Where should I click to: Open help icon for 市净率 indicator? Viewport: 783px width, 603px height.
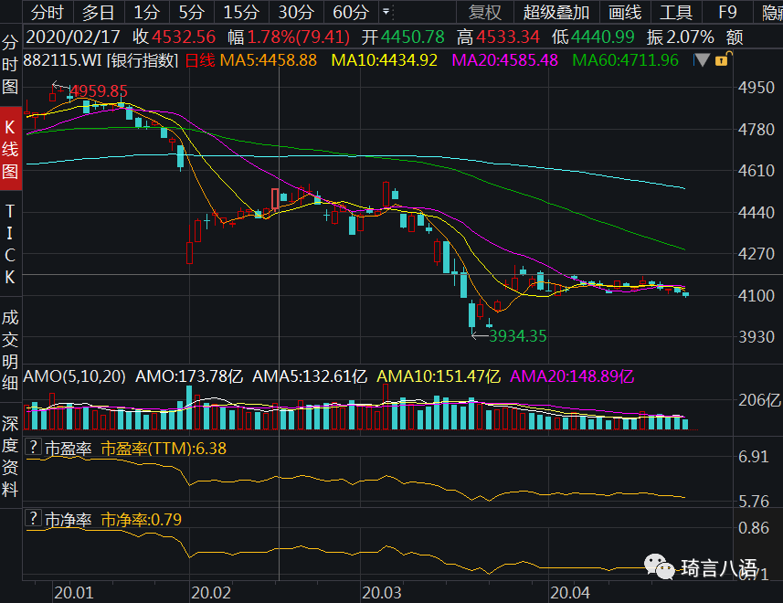tap(34, 519)
